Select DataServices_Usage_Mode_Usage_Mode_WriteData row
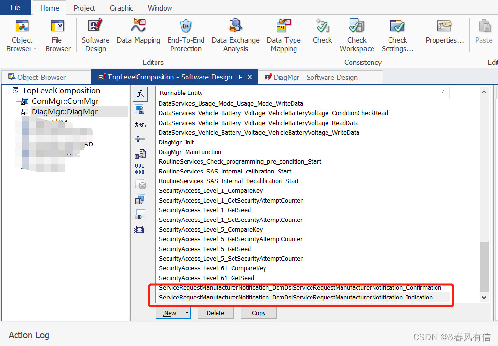 point(304,104)
